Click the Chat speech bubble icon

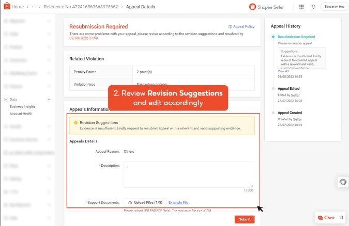tap(321, 218)
